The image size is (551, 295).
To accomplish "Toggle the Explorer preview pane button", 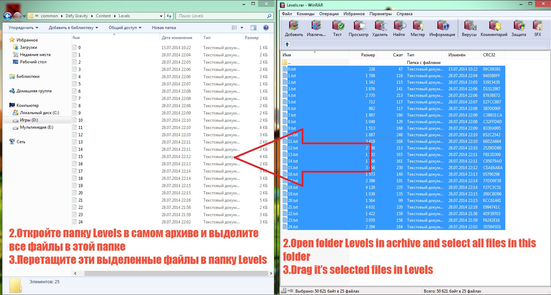I will tap(254, 28).
